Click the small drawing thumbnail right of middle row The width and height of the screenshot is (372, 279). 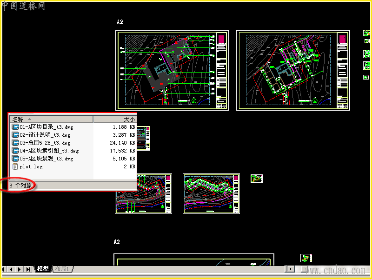click(257, 179)
